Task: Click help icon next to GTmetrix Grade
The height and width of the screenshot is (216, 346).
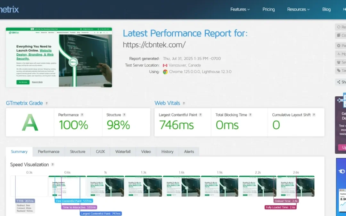Action: click(47, 103)
